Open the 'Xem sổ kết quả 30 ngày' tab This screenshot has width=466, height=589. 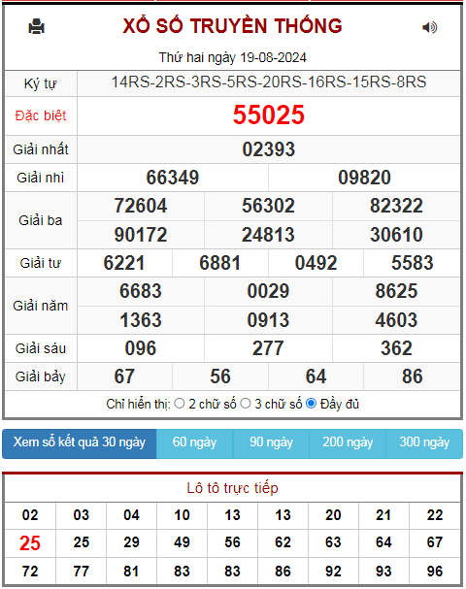click(80, 443)
